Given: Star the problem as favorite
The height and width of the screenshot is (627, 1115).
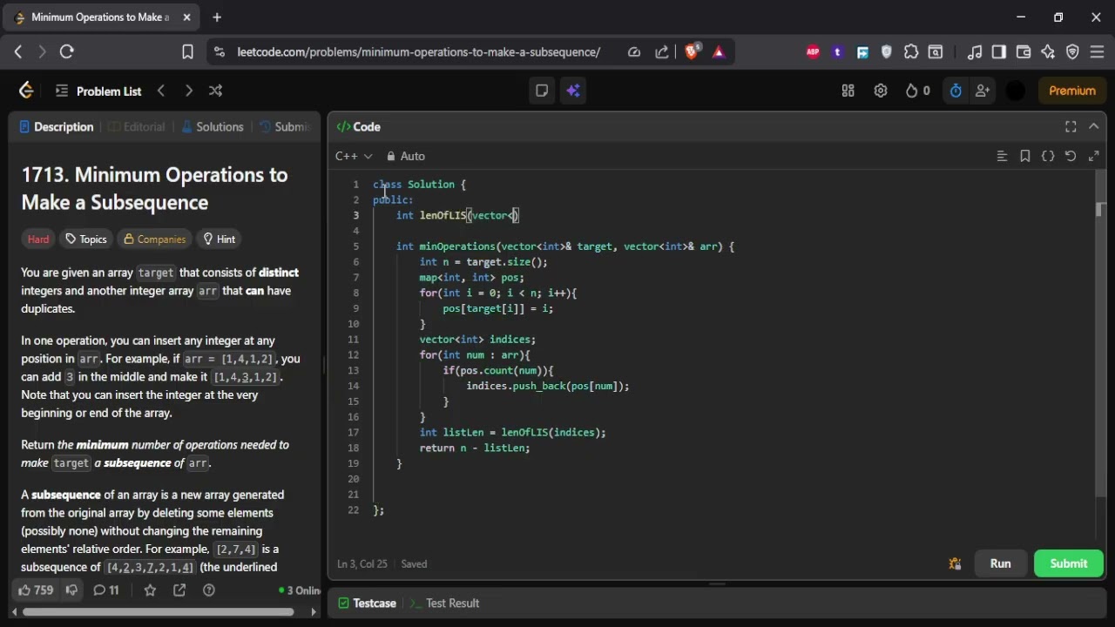Looking at the screenshot, I should (x=150, y=590).
